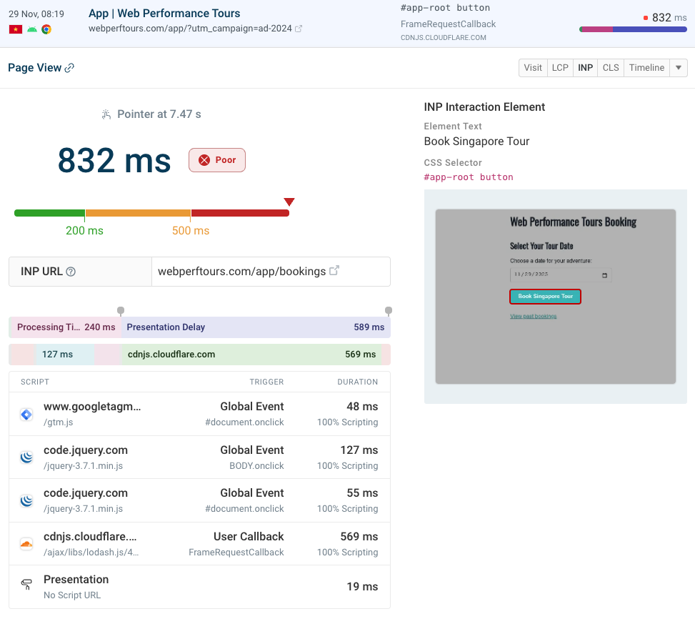Click the Google Tag Manager gtm.js icon

[26, 413]
